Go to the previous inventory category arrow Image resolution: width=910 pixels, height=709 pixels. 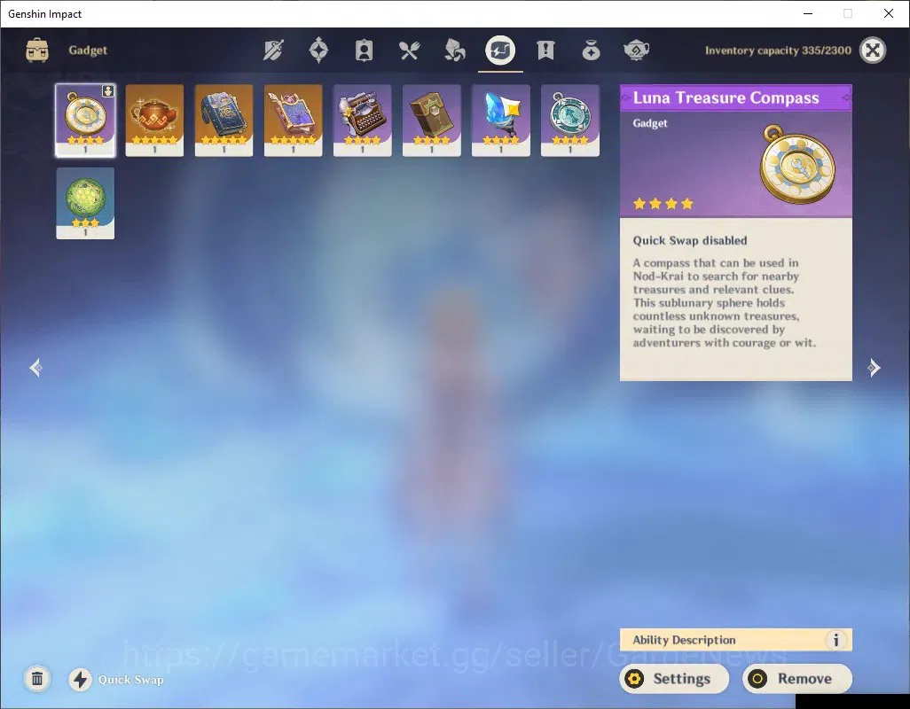pos(35,368)
